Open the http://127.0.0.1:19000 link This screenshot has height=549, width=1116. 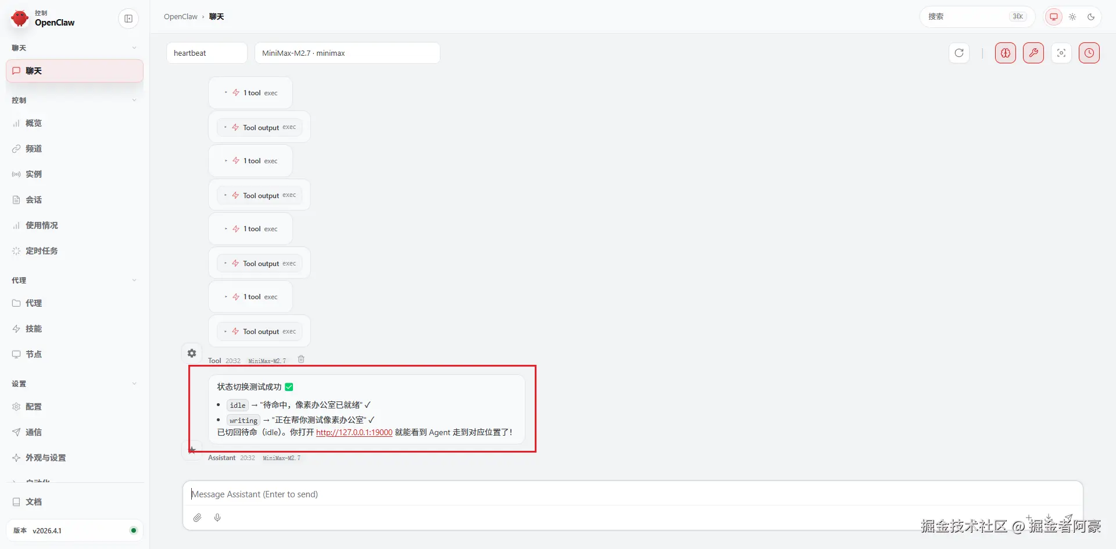[354, 432]
